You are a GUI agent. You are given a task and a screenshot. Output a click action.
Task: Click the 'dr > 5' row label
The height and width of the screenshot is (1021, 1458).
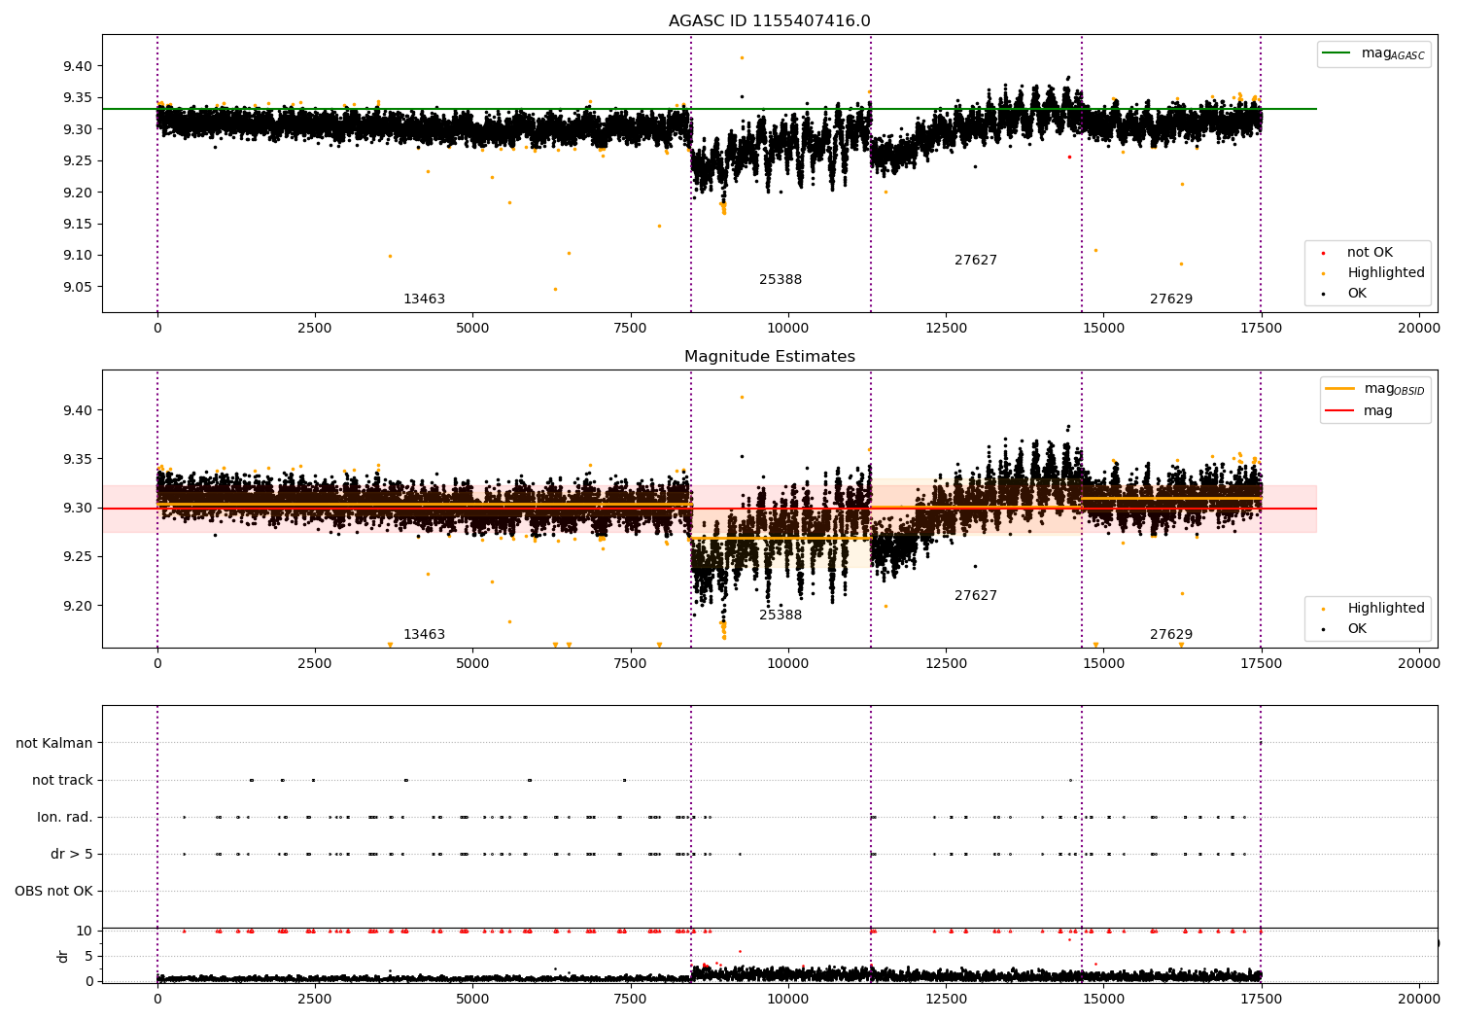tap(72, 854)
